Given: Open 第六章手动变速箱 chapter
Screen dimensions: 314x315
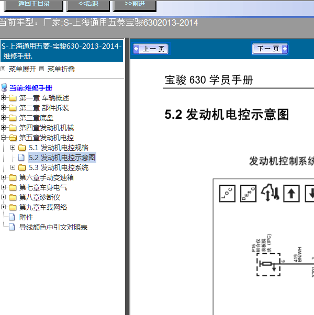Looking at the screenshot, I should pyautogui.click(x=47, y=177).
